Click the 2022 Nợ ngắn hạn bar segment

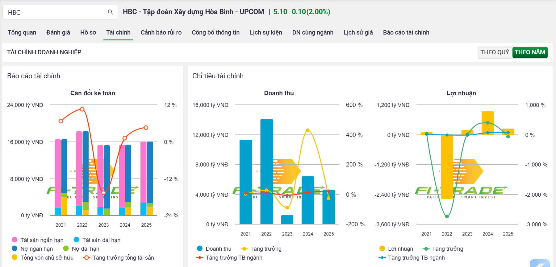pyautogui.click(x=86, y=166)
